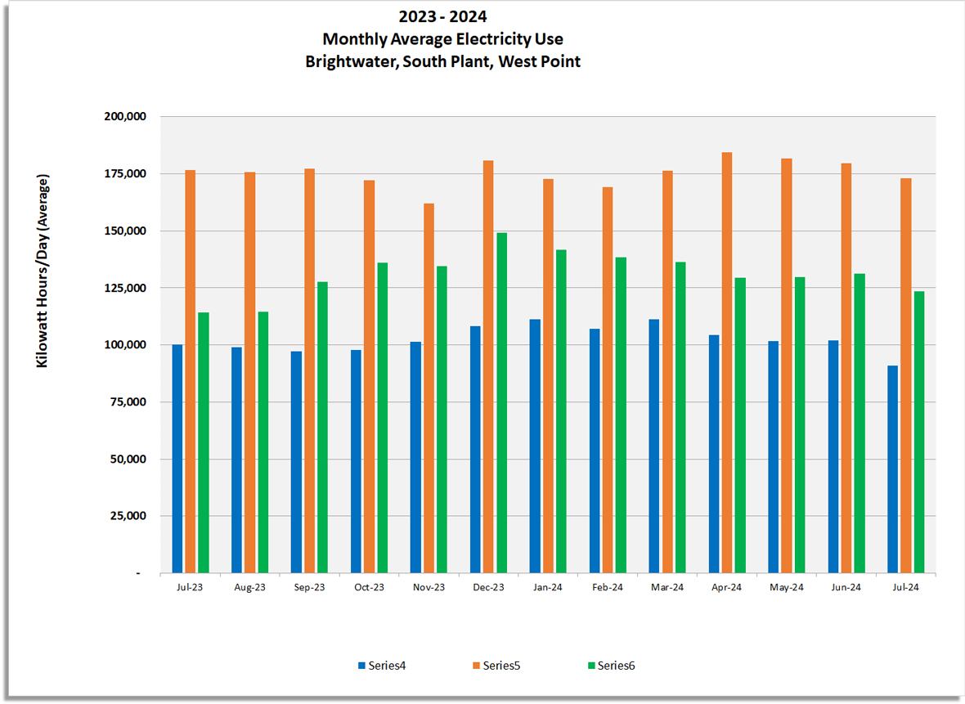Select the orange bar for Nov-23

(429, 388)
